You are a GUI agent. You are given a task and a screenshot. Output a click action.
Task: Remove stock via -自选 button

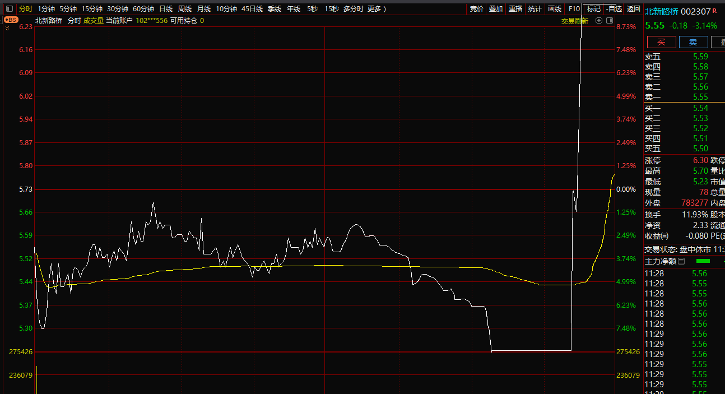(x=614, y=9)
